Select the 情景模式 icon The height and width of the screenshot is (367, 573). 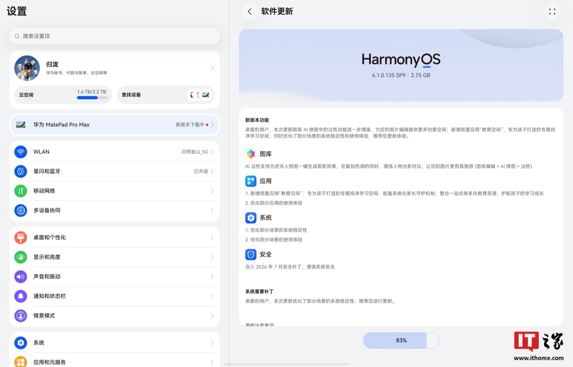(21, 316)
